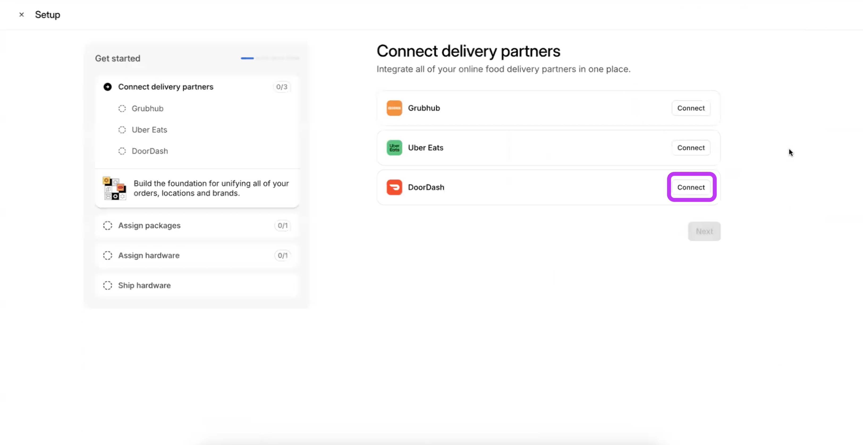Viewport: 863px width, 445px height.
Task: Click the filled arrow step icon beside Connect delivery partners
Action: 108,87
